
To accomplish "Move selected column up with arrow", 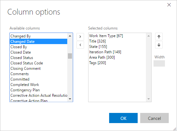I will coord(159,36).
